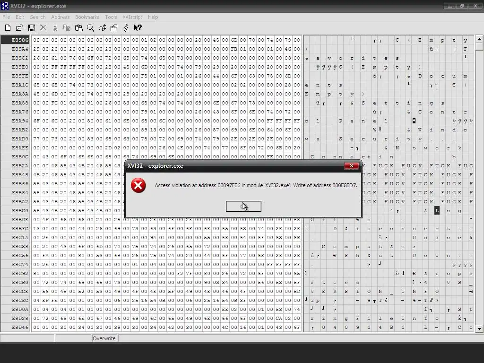Select address row E8A58
Viewport: 484px width, 363px height.
(x=16, y=103)
